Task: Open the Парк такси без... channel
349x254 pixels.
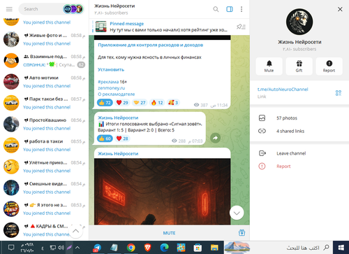Action: pos(44,103)
